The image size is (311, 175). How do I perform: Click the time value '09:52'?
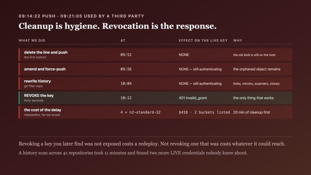[126, 55]
